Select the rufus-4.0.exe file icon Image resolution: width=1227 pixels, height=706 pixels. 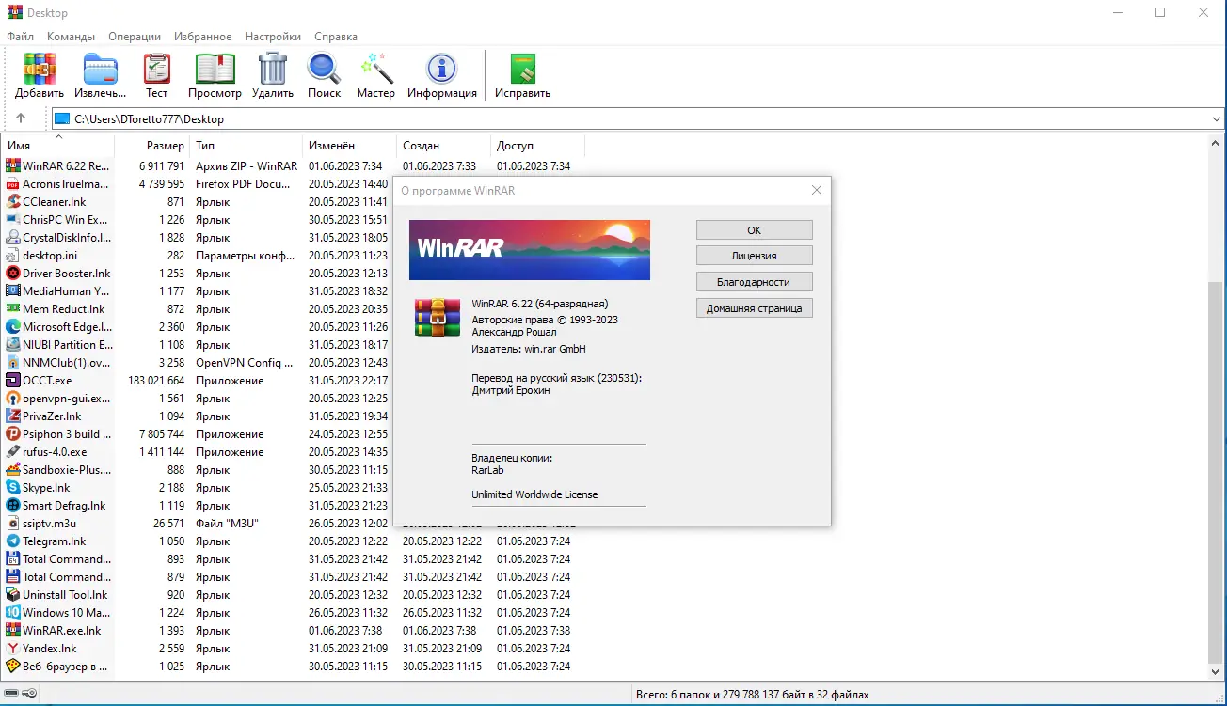tap(13, 452)
